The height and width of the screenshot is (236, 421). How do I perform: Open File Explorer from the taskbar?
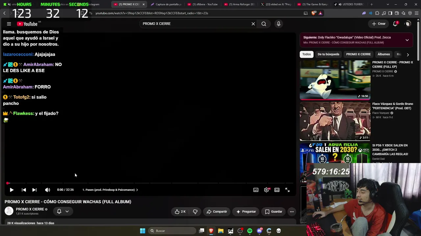tap(221, 231)
